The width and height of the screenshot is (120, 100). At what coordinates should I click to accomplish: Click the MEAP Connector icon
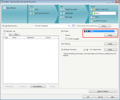94,21
